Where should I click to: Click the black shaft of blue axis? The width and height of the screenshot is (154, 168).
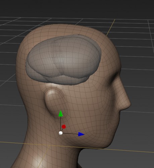click(70, 134)
